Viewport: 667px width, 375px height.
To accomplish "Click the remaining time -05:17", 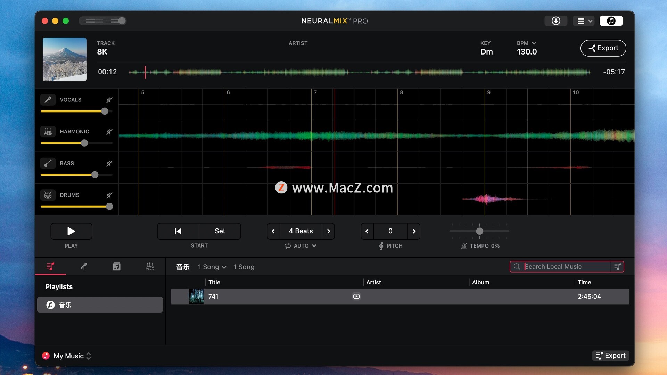I will point(614,72).
